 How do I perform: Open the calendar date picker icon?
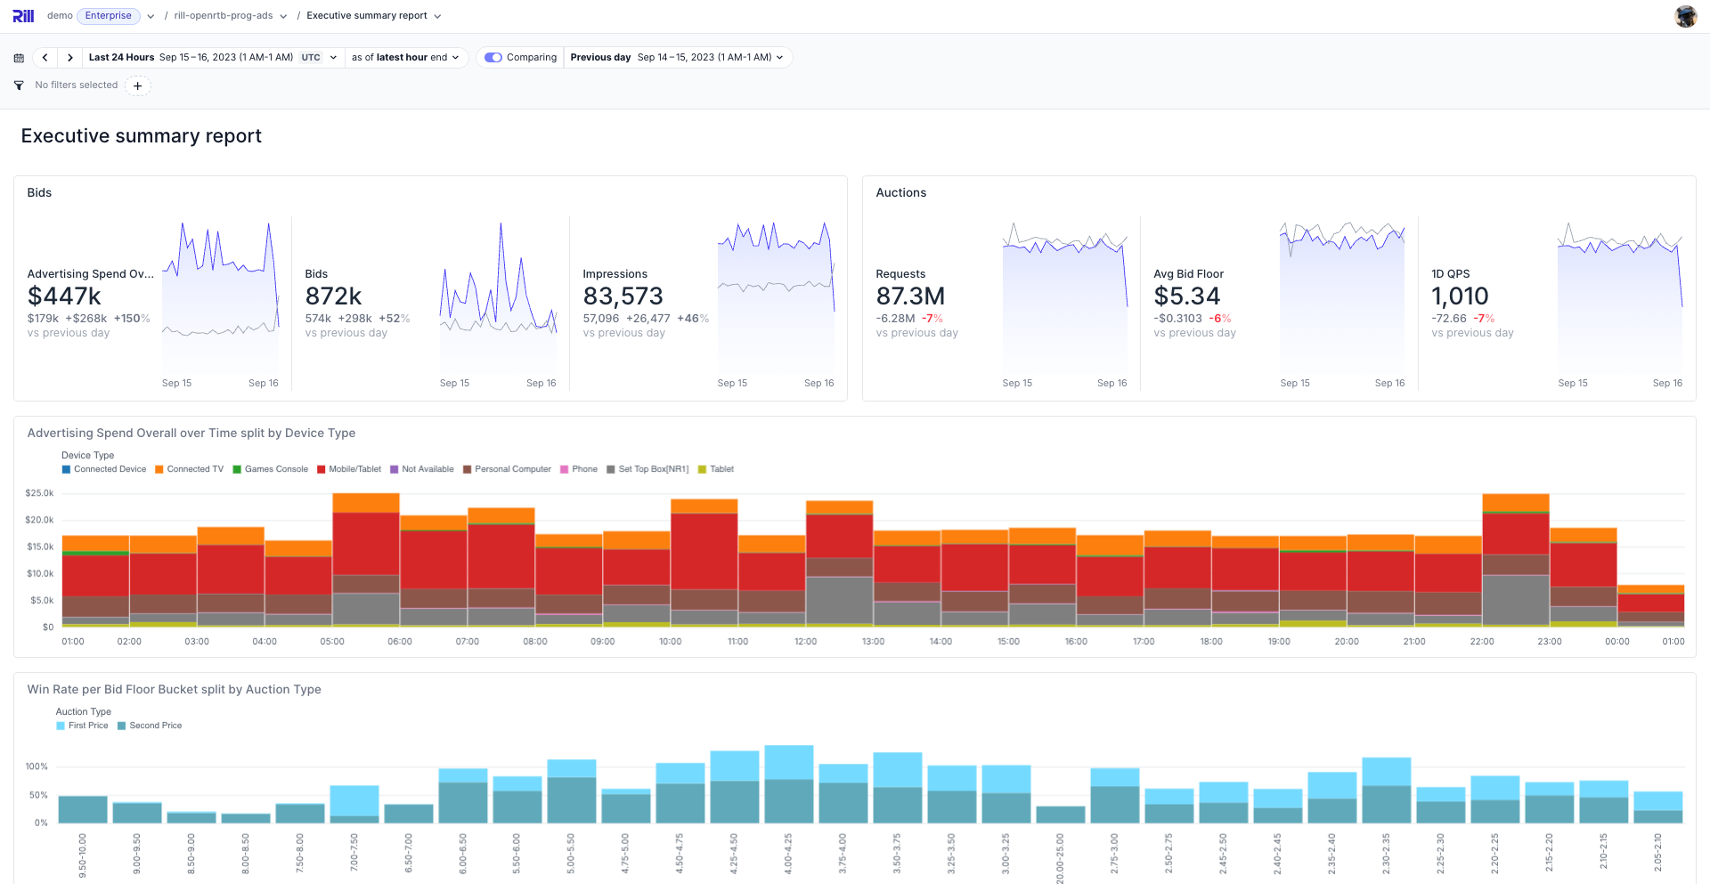(18, 57)
